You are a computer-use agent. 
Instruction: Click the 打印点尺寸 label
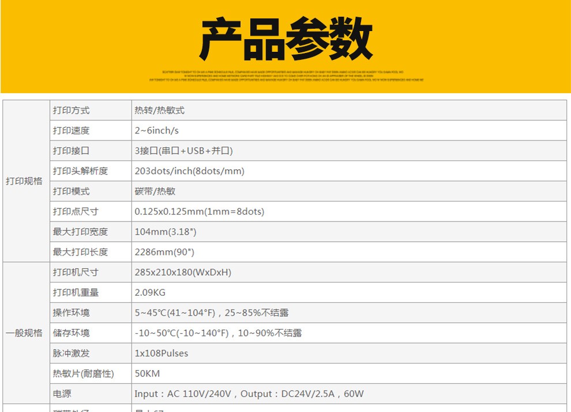(76, 211)
